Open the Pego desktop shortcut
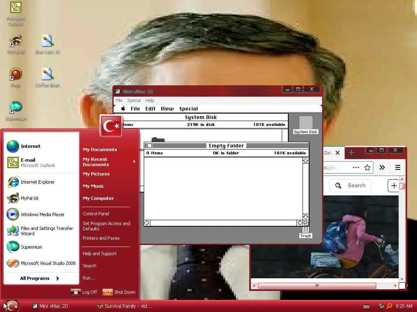Screen dimensions: 417x312 tap(15, 78)
